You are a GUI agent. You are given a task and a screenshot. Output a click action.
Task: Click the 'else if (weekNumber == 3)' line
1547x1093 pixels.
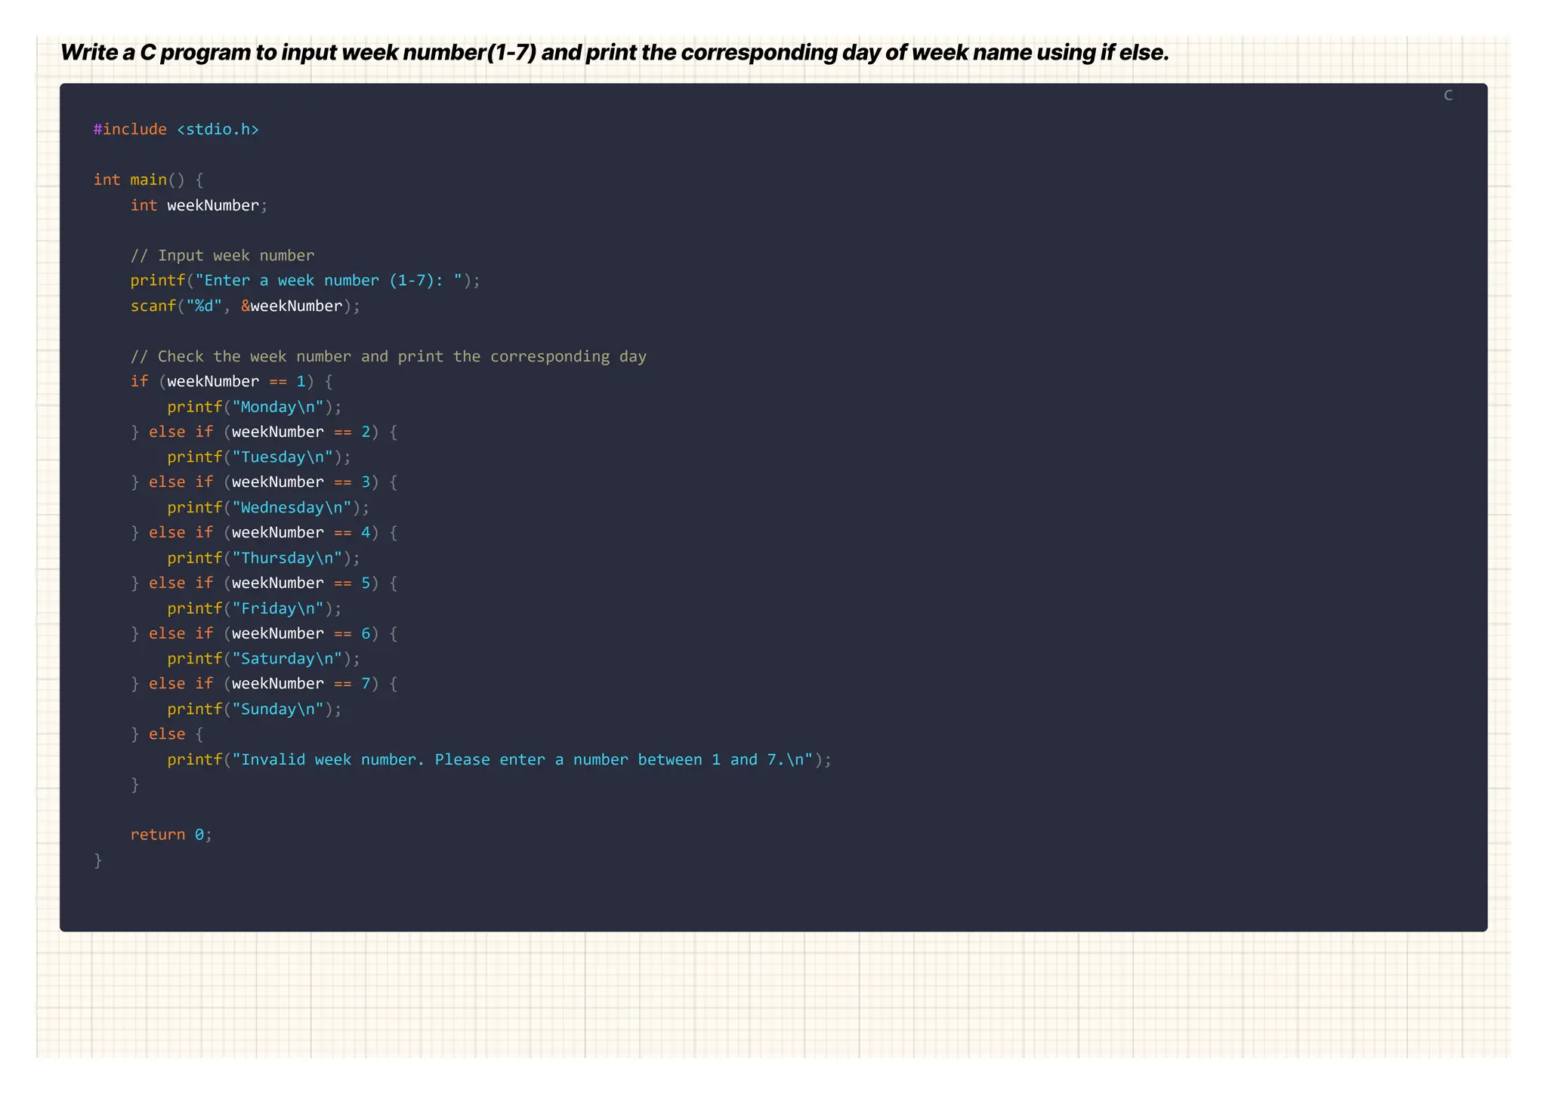click(264, 482)
